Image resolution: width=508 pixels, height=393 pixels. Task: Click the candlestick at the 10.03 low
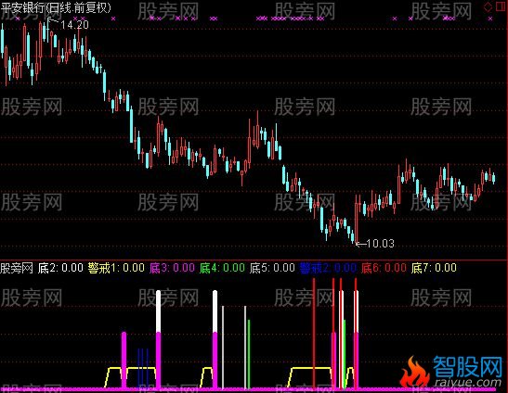pyautogui.click(x=356, y=219)
